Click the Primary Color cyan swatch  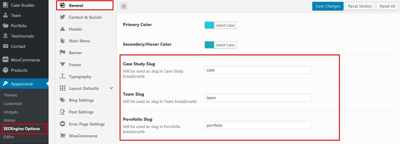[209, 25]
